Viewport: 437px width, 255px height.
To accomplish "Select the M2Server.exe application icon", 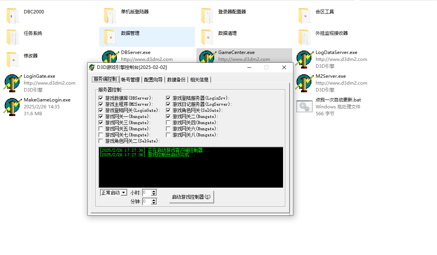I will pyautogui.click(x=304, y=83).
